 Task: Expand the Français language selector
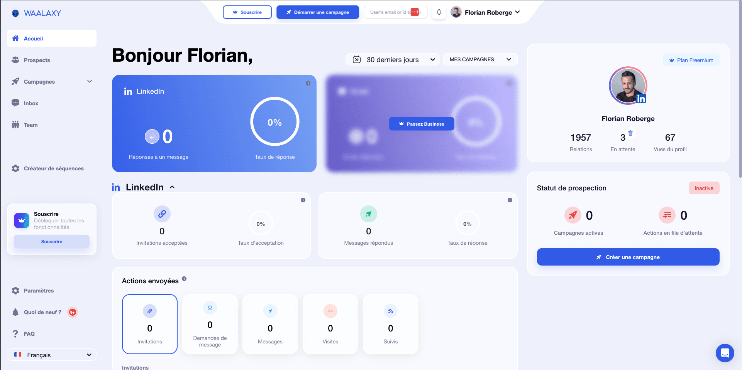coord(52,355)
